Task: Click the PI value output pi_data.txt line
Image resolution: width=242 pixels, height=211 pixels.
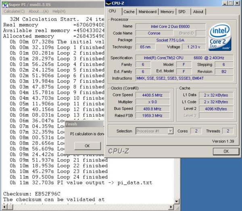Action: pyautogui.click(x=81, y=183)
